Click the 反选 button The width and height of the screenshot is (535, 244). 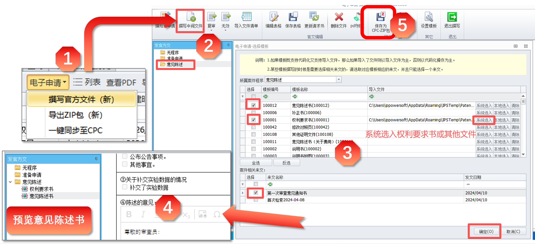[x=286, y=163]
